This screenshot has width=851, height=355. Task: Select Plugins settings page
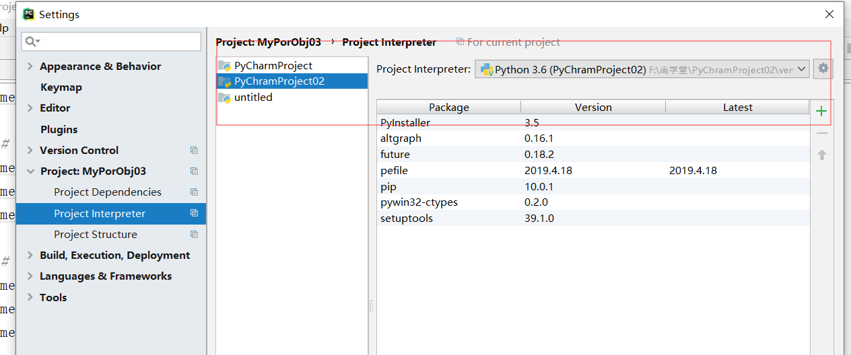[x=59, y=129]
